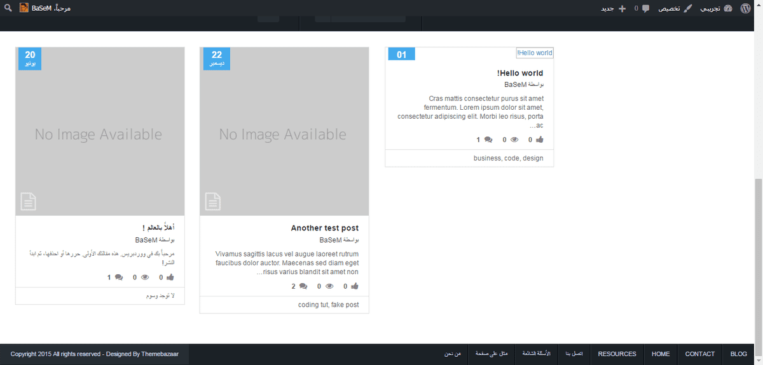
Task: Click the plus New (جديد) icon
Action: pyautogui.click(x=622, y=8)
